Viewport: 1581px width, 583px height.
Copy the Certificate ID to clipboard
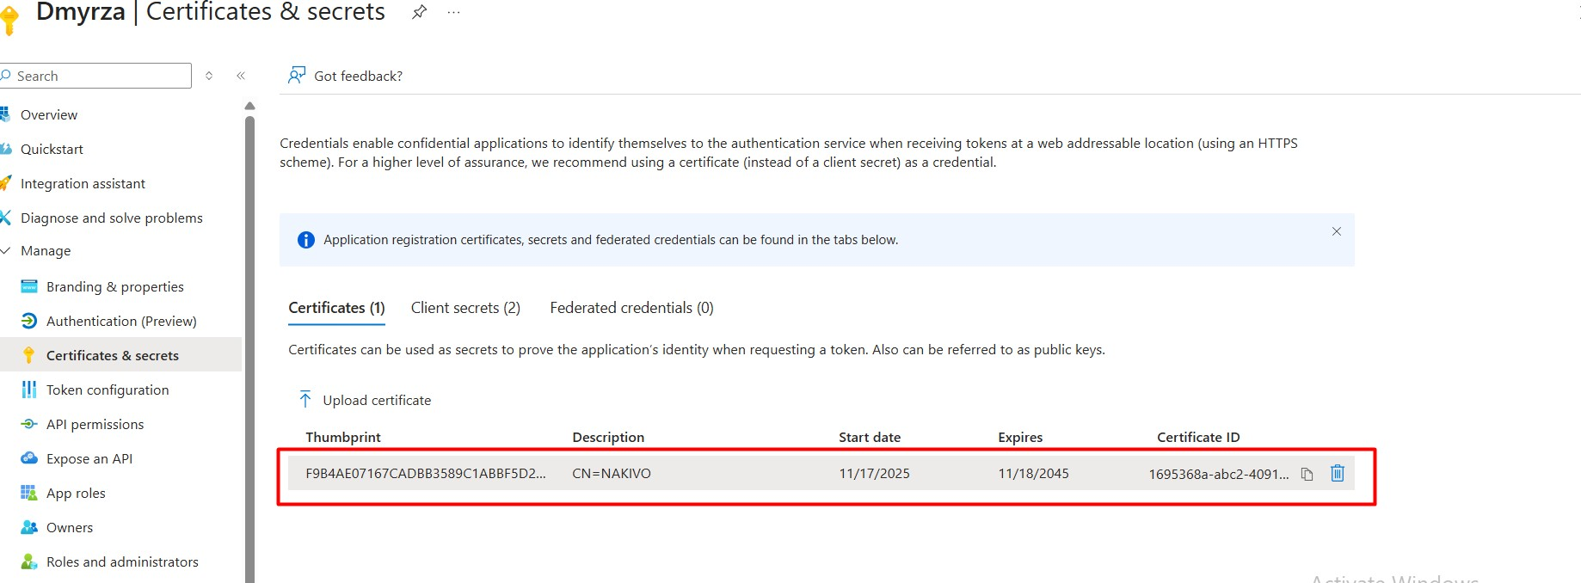pos(1307,474)
